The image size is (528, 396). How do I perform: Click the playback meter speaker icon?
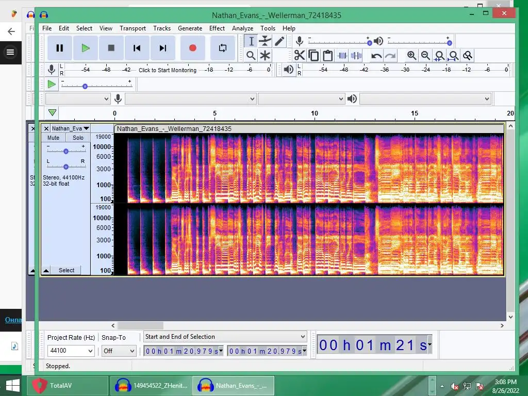[289, 70]
